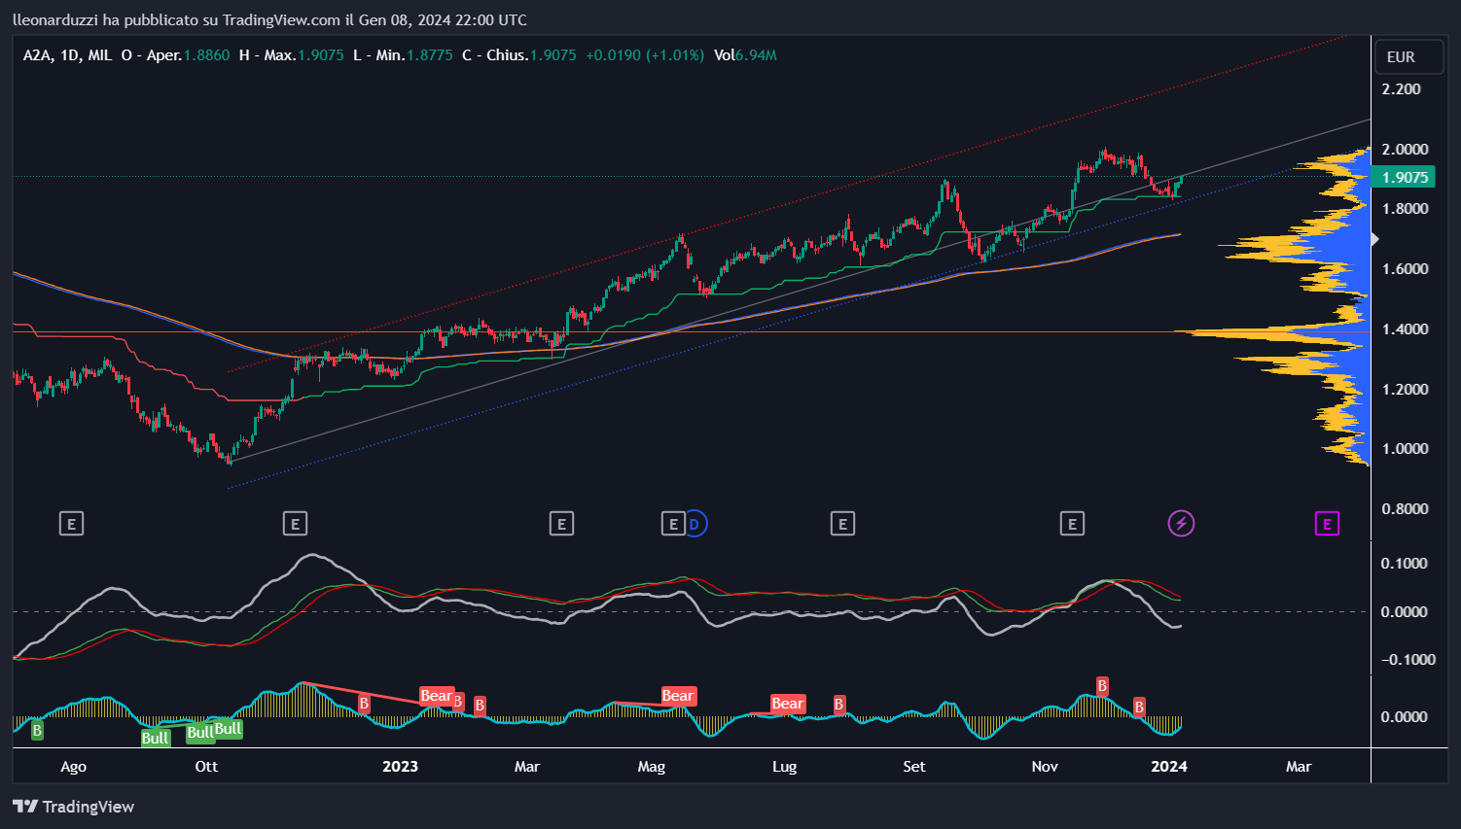The height and width of the screenshot is (829, 1461).
Task: Click the white arrow marker beside the volume profile
Action: 1374,239
